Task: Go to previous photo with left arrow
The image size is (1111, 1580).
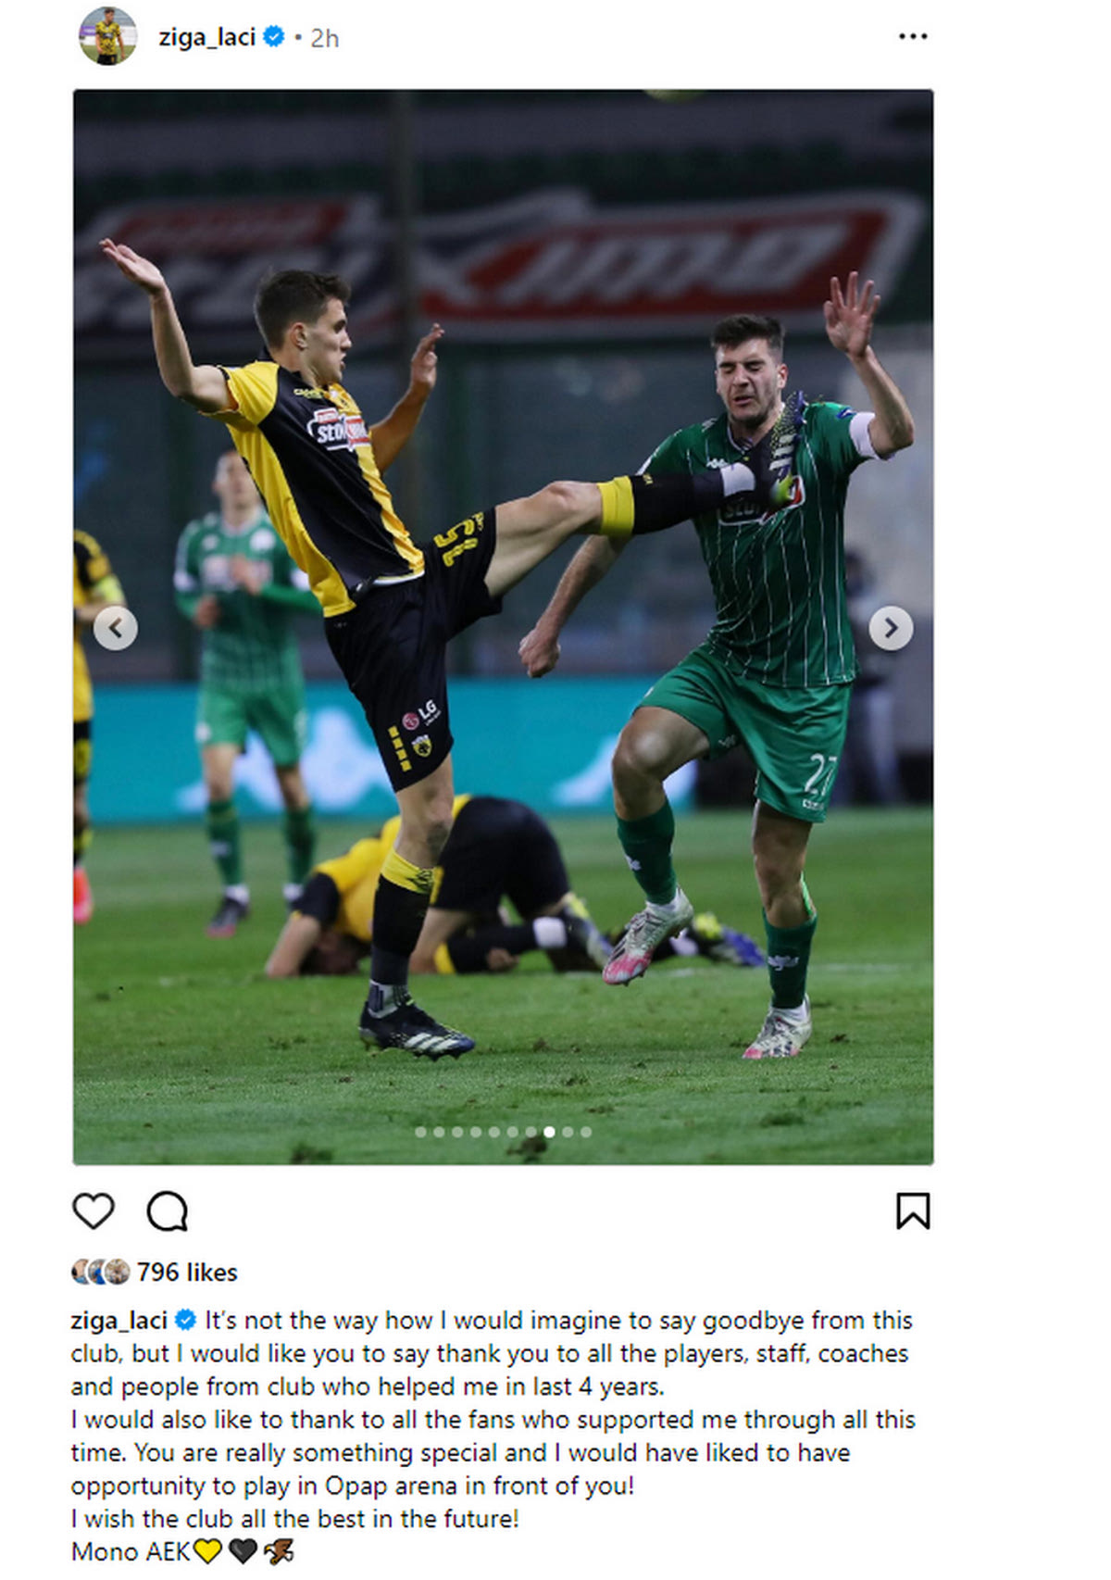Action: click(116, 629)
